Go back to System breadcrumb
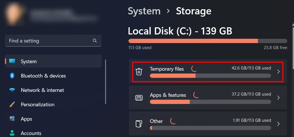 (144, 11)
